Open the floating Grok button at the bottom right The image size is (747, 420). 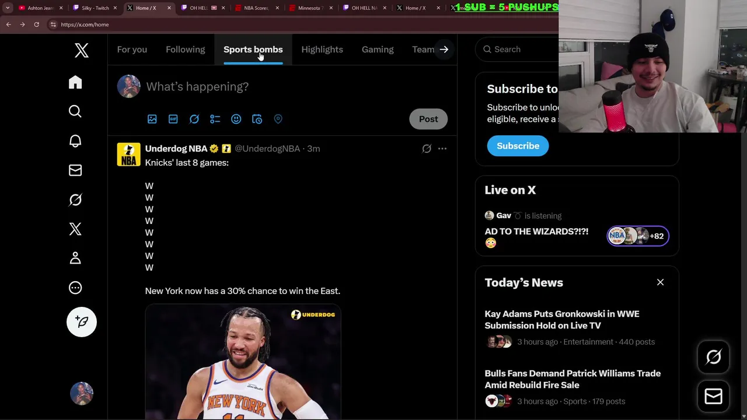[714, 357]
